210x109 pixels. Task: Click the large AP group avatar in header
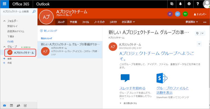click(x=46, y=17)
